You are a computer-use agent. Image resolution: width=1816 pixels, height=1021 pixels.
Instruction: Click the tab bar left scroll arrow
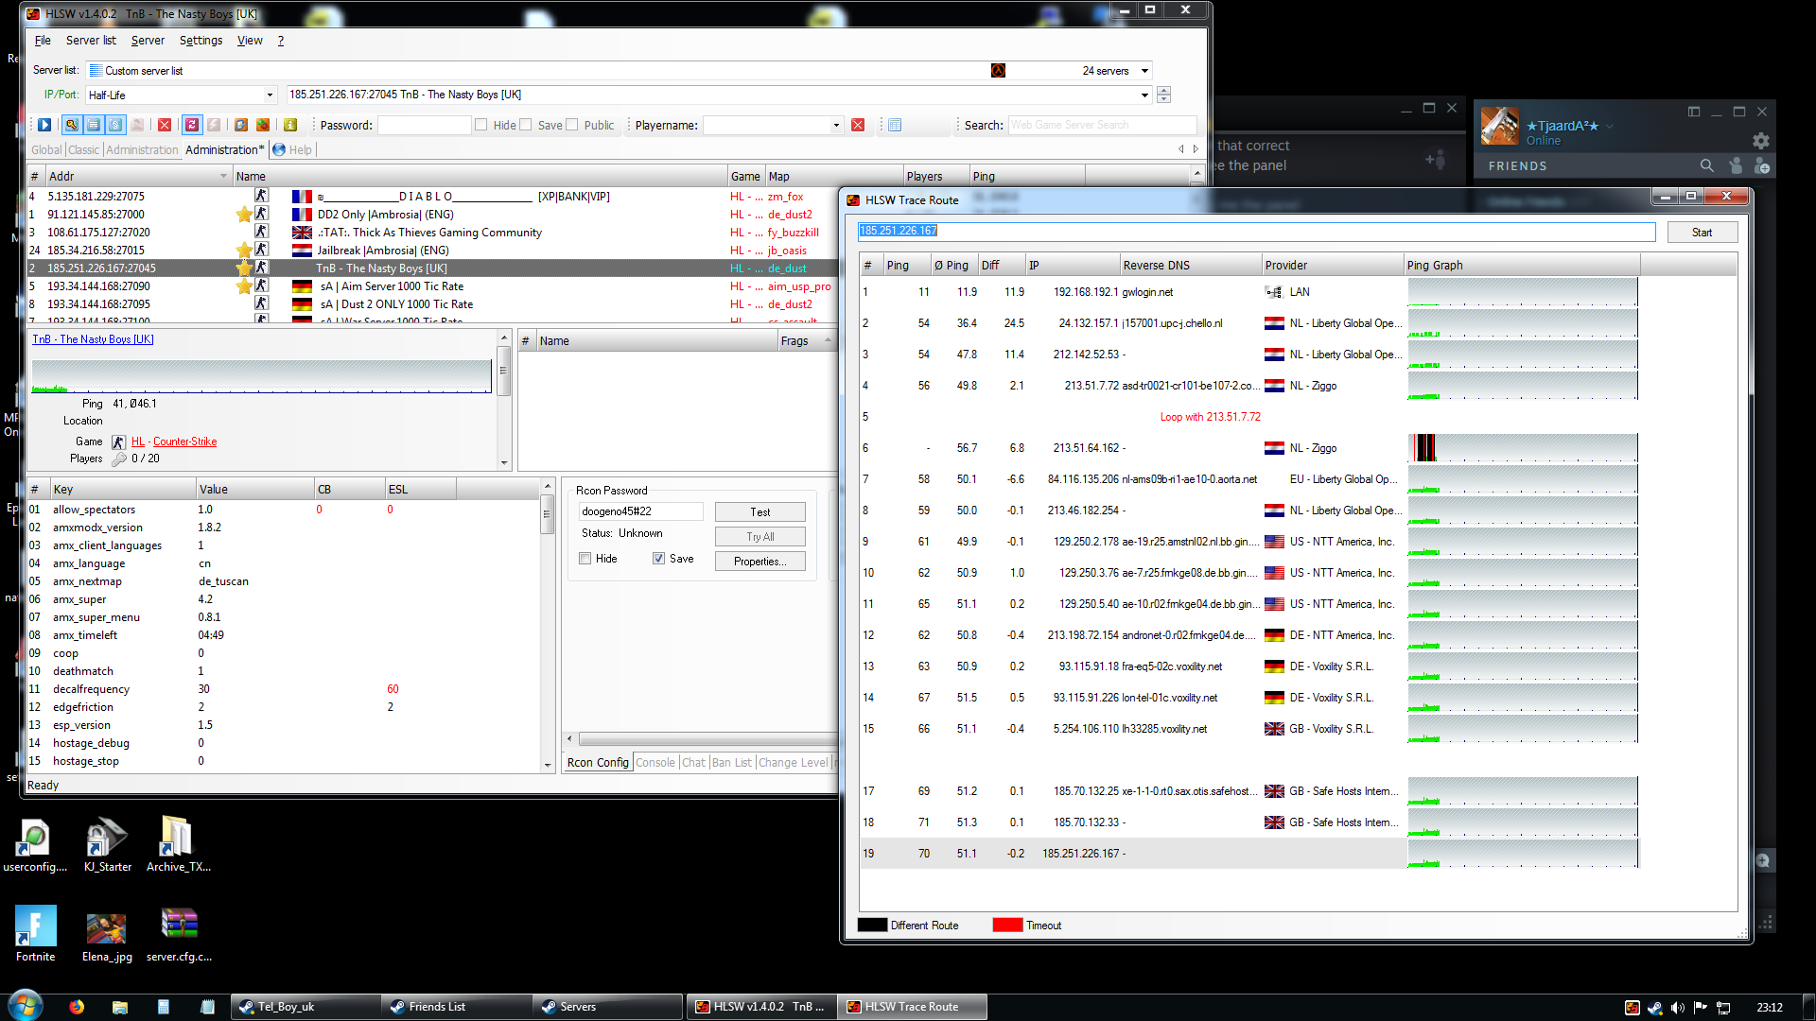click(x=1181, y=149)
